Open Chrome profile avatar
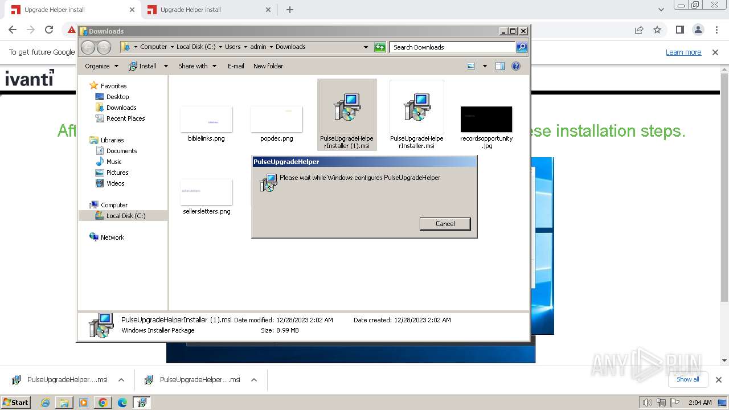Screen dimensions: 729x410 [x=698, y=30]
